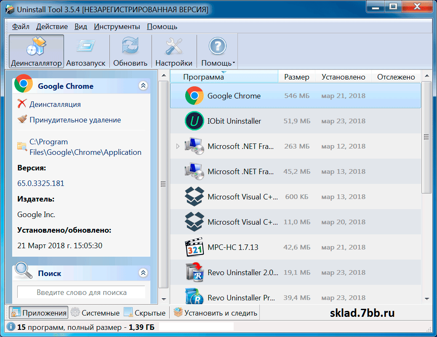The height and width of the screenshot is (337, 437).
Task: Click the 546 МБ size cell
Action: coord(297,96)
